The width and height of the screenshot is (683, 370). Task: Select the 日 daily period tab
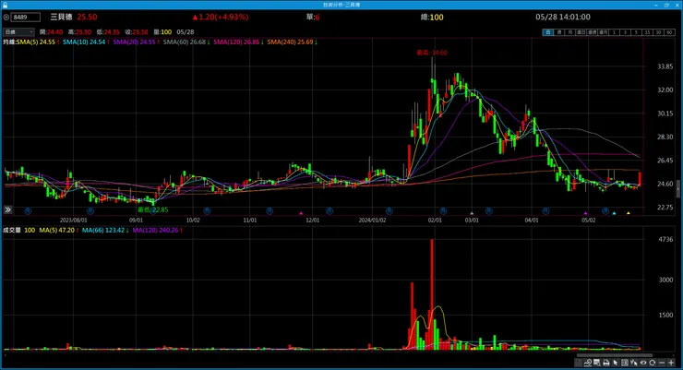pyautogui.click(x=547, y=32)
